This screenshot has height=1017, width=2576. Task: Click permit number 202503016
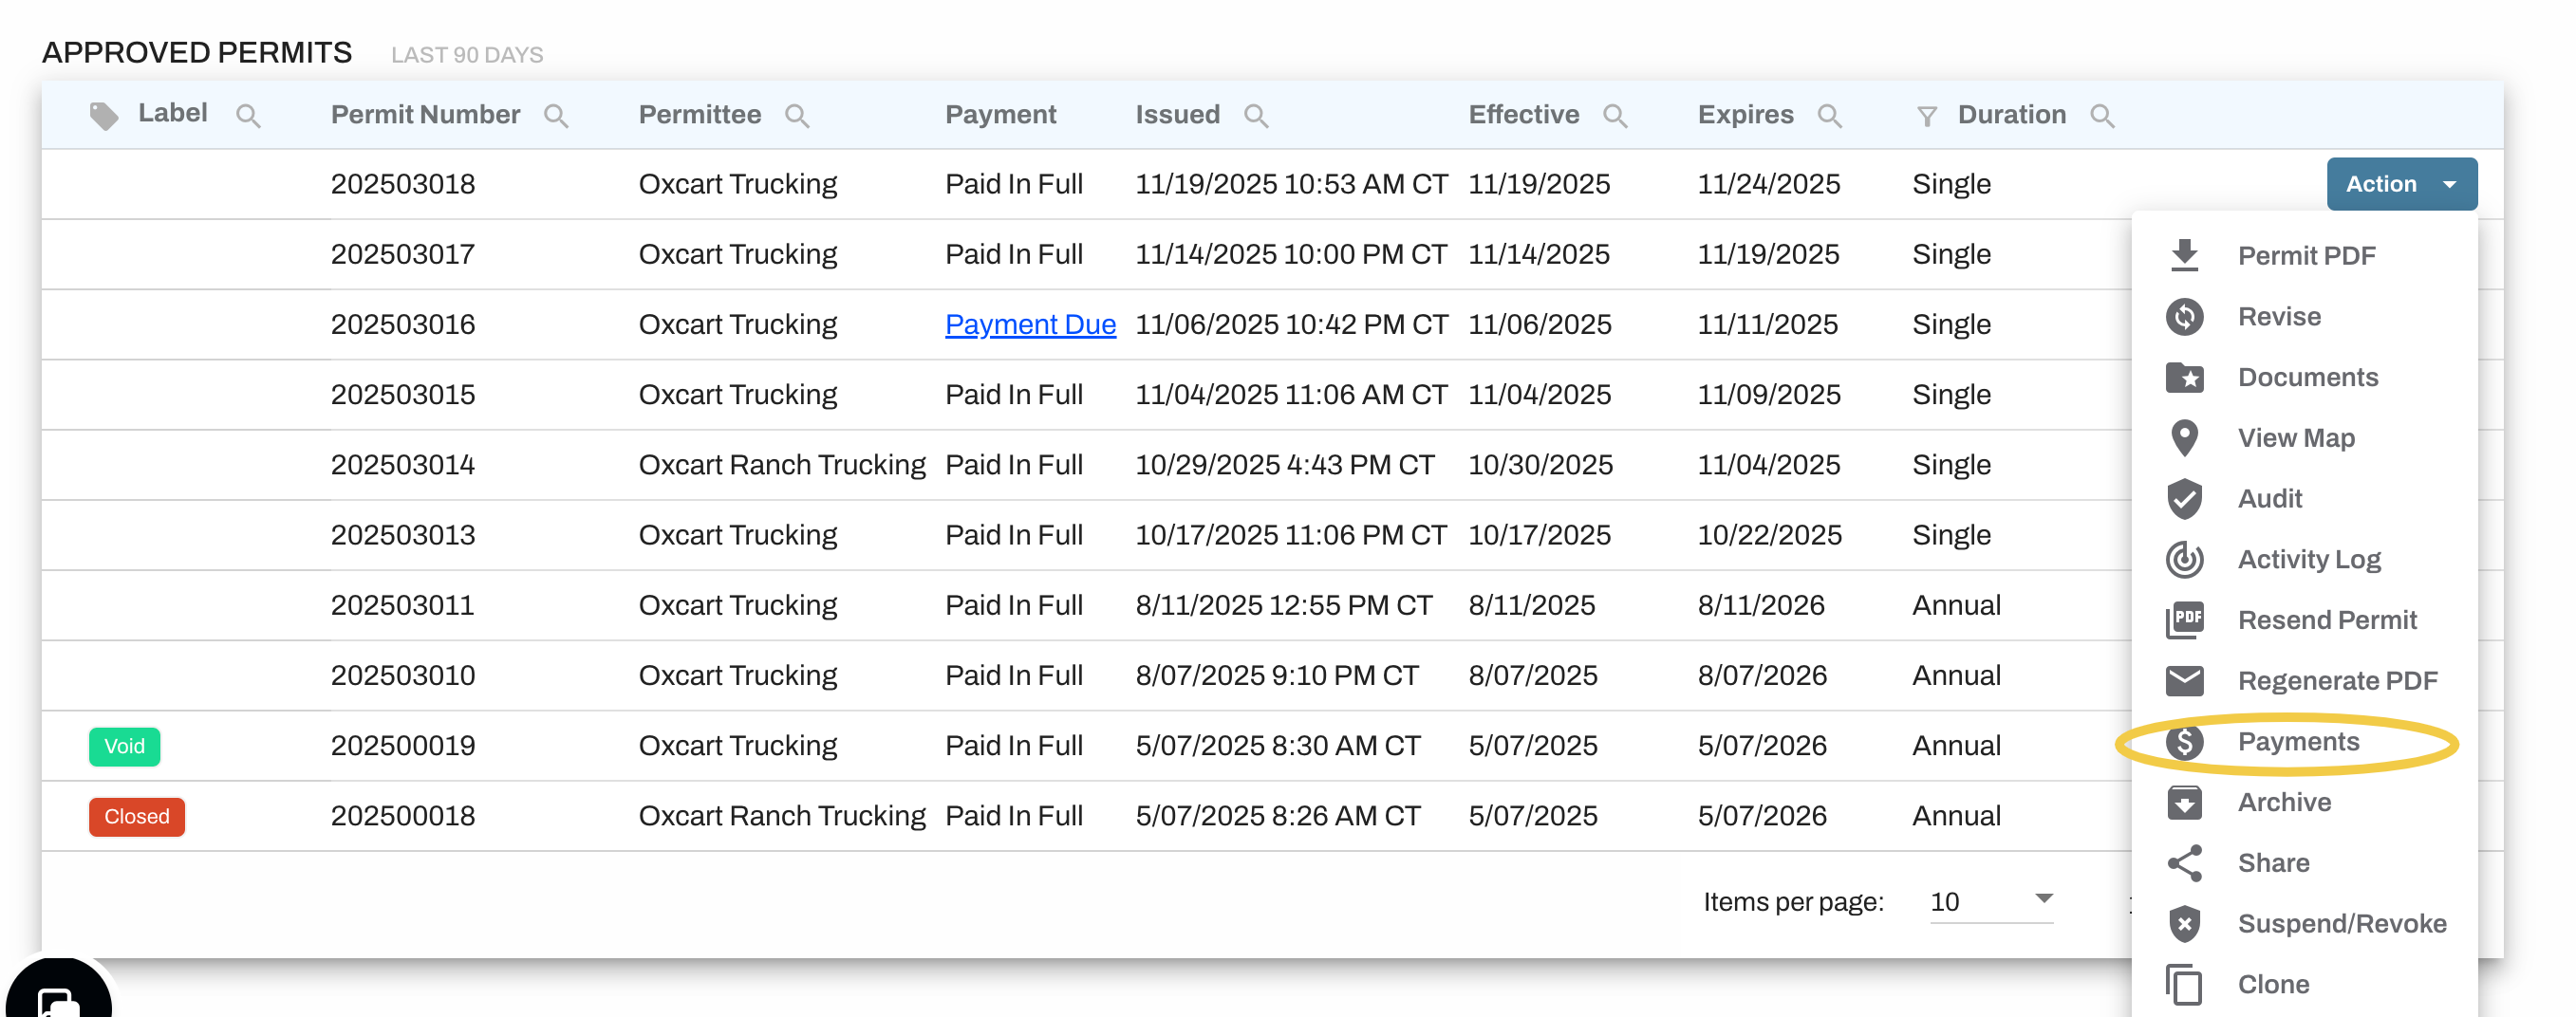tap(403, 324)
